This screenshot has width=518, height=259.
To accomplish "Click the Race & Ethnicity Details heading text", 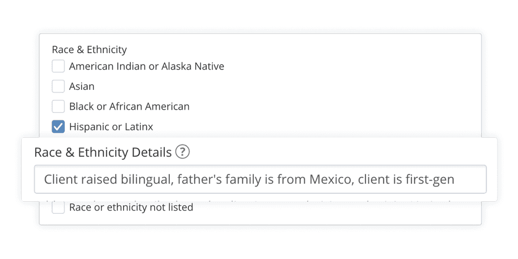I will pyautogui.click(x=103, y=152).
